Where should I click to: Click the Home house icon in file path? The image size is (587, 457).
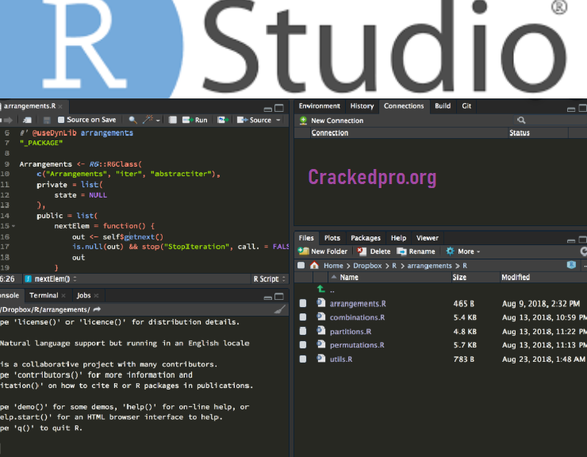[x=314, y=266]
